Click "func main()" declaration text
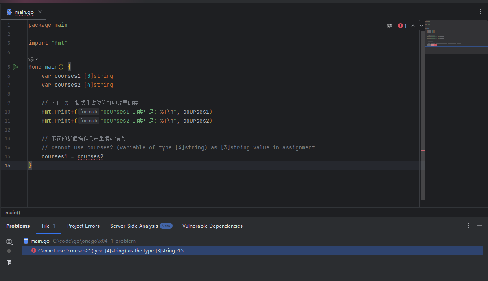 (x=46, y=67)
